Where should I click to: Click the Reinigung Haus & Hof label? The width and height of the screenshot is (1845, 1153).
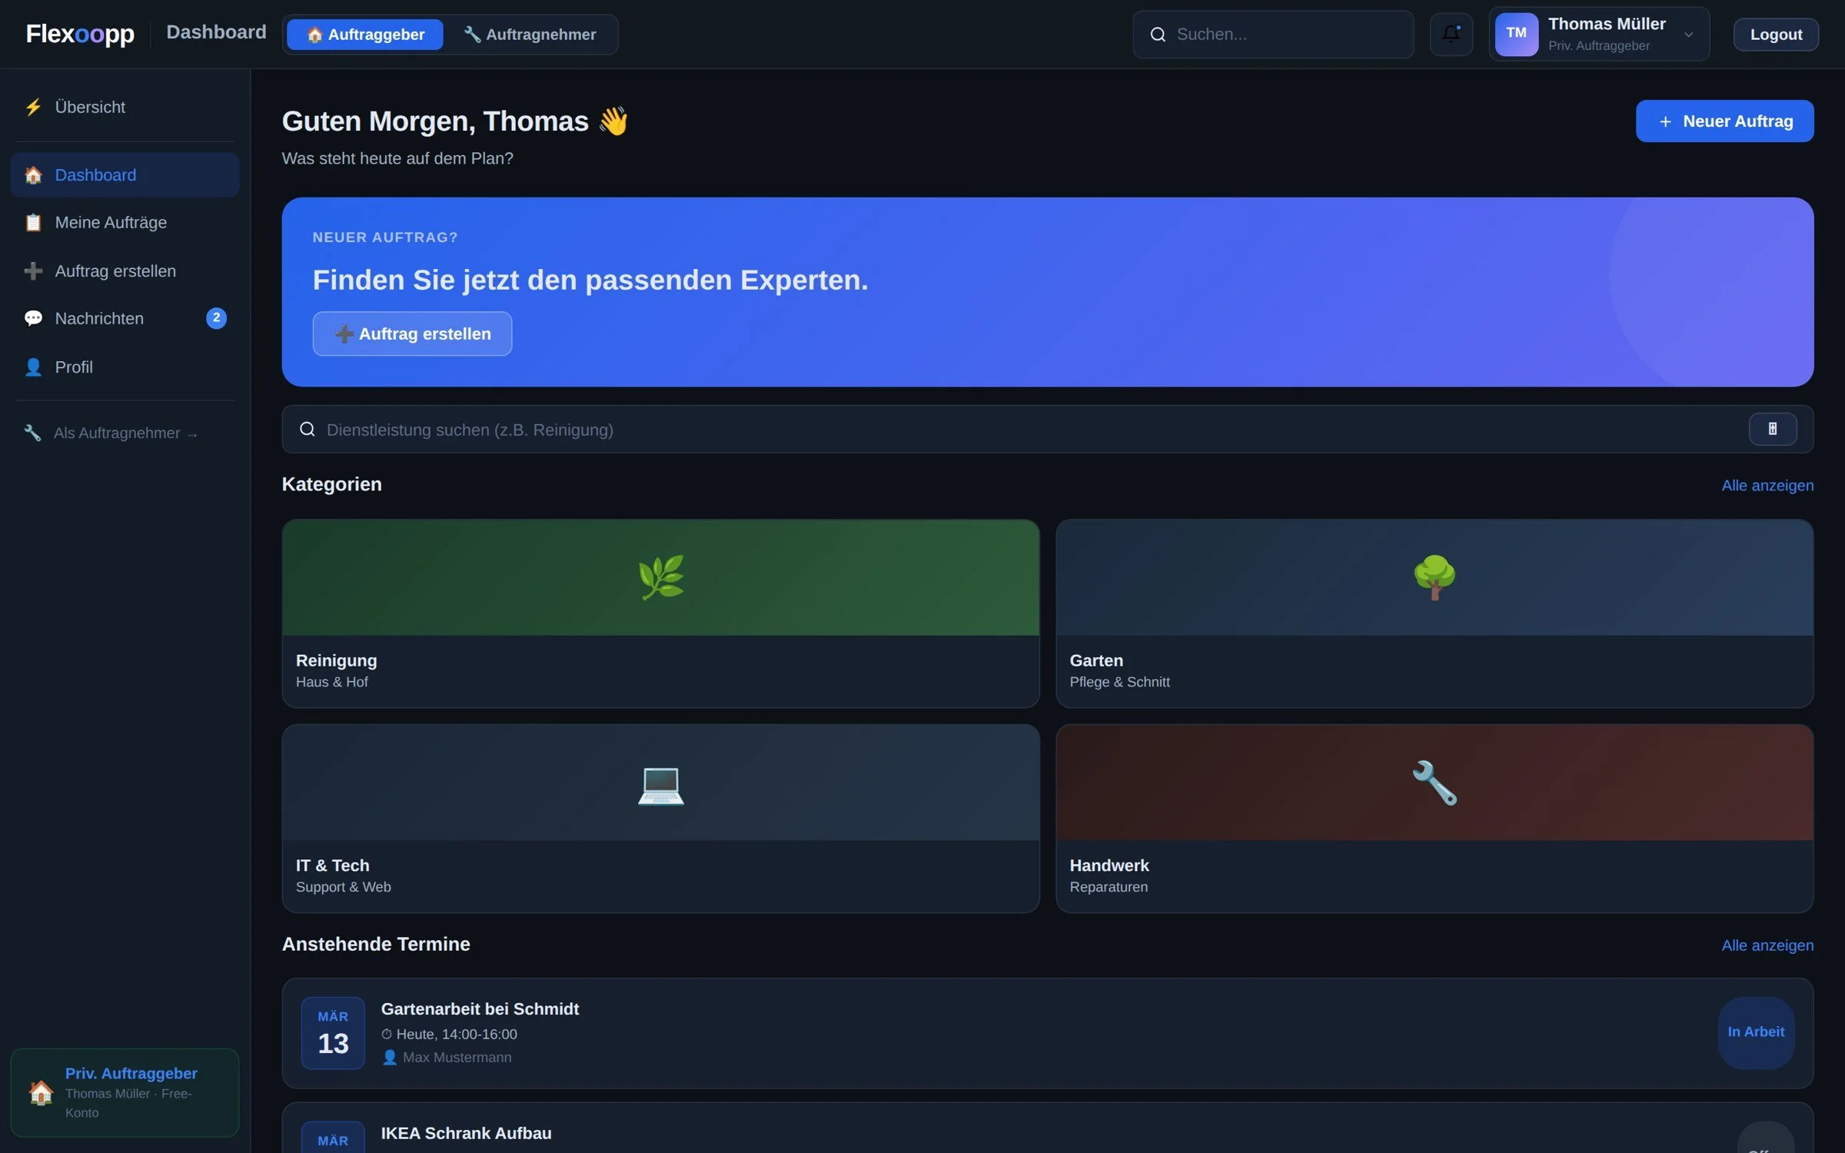(x=336, y=670)
